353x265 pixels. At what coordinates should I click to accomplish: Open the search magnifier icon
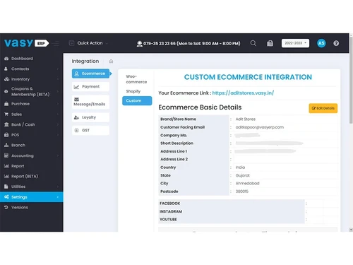coord(253,43)
